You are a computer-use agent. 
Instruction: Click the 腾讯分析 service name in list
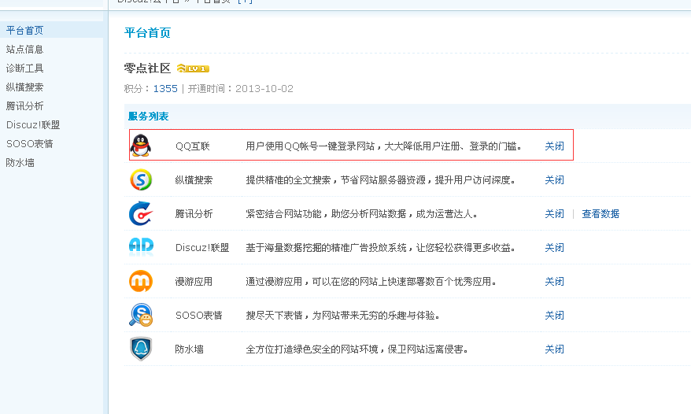194,214
